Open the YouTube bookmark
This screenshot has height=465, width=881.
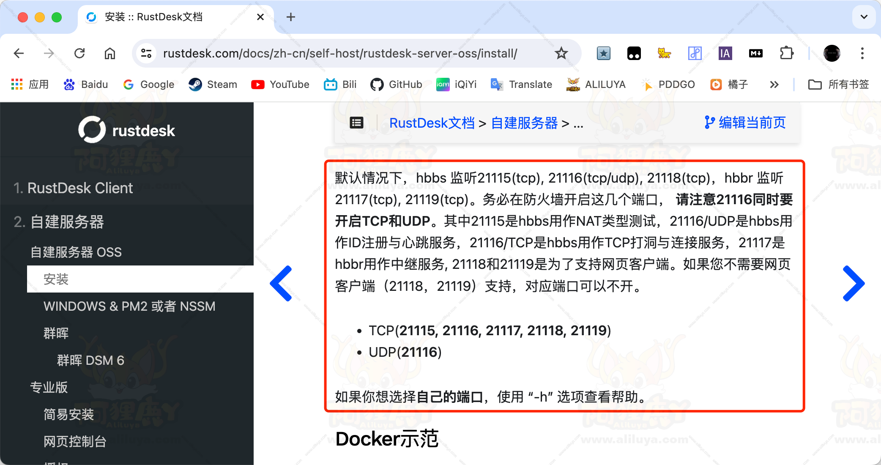(280, 85)
